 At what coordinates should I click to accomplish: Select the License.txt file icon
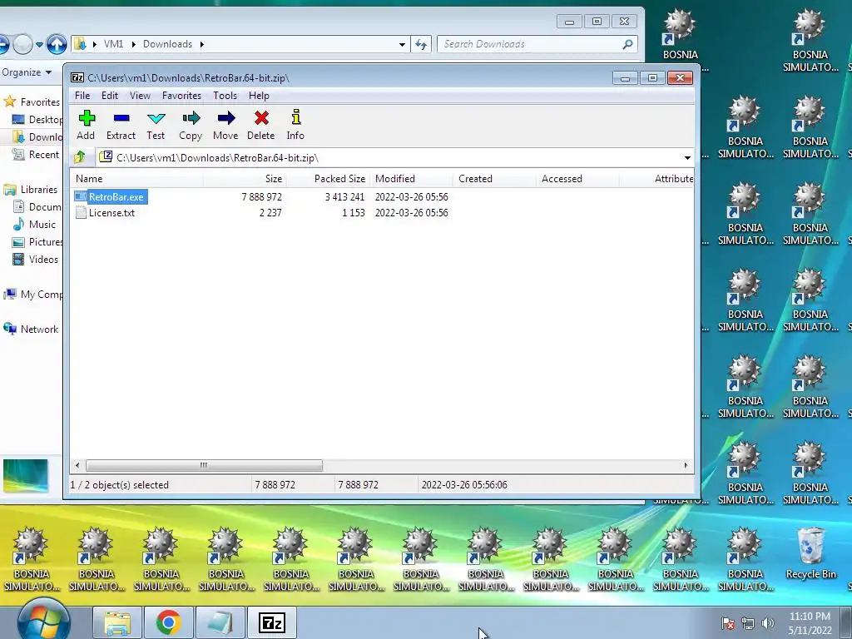(81, 212)
